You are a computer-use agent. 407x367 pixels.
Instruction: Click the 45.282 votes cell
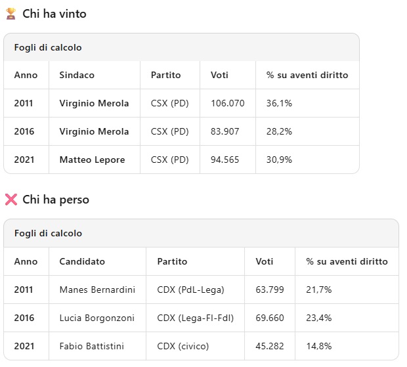click(x=270, y=346)
